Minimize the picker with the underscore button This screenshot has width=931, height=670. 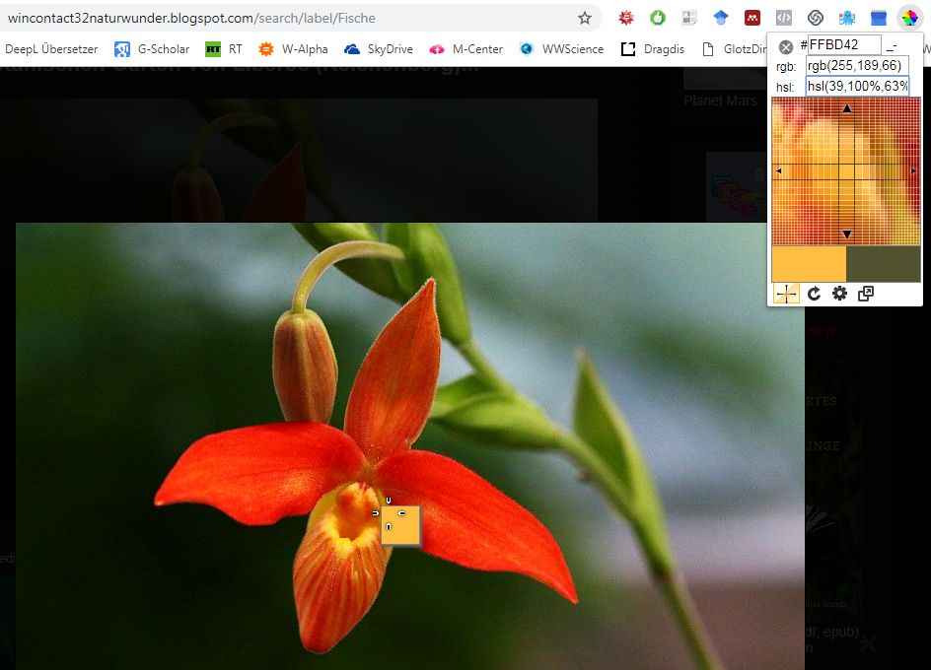(x=893, y=45)
